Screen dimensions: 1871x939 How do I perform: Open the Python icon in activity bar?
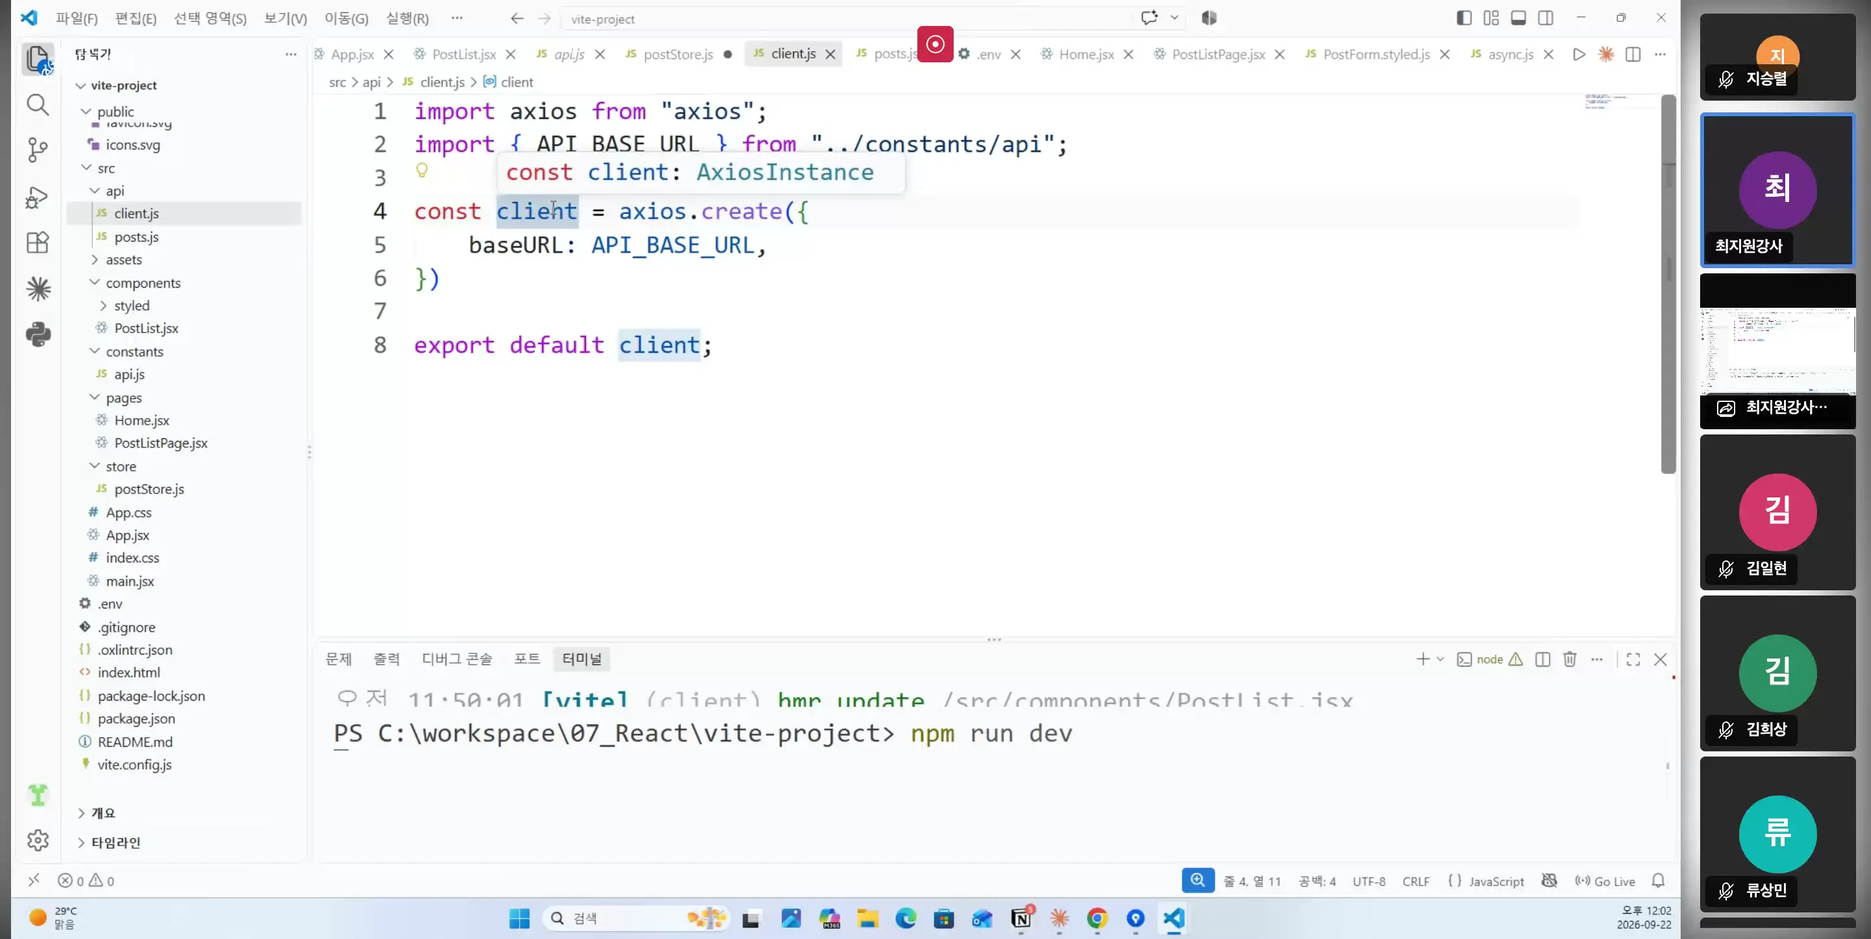[x=38, y=334]
